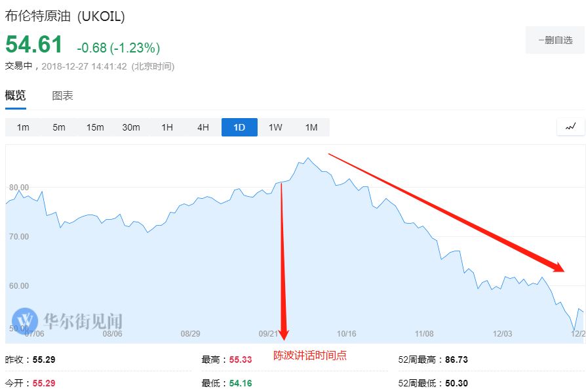Click the 10/16 date on the axis
586x391 pixels.
click(x=346, y=333)
